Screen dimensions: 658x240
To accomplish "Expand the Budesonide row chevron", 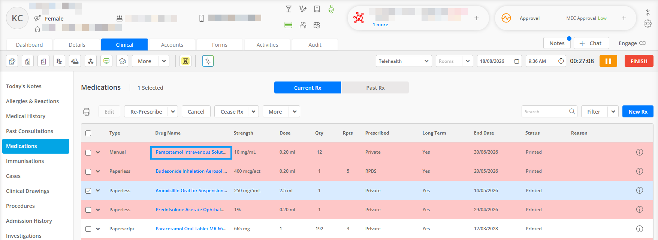I will [x=98, y=171].
